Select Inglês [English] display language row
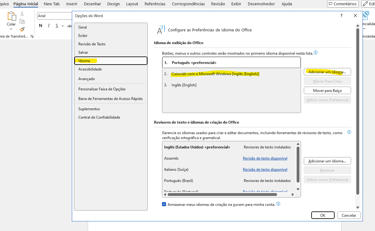The image size is (375, 231). [231, 85]
